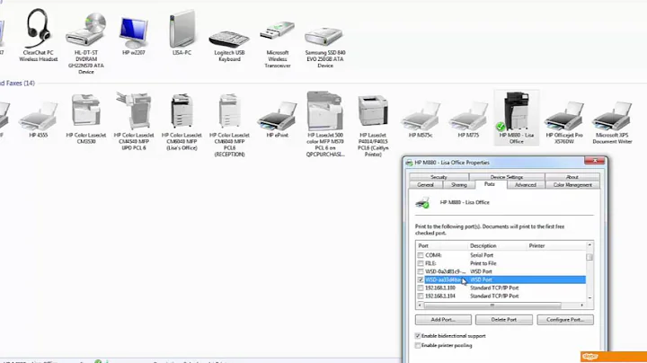This screenshot has width=647, height=363.
Task: Select the HP M775 printer icon
Action: [x=468, y=120]
